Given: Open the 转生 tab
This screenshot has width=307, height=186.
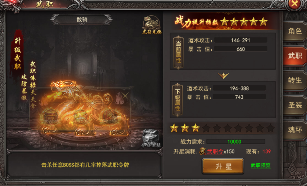Looking at the screenshot, I should tap(295, 80).
